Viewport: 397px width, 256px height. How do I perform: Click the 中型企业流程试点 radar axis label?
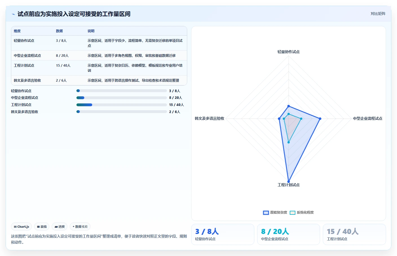click(368, 118)
